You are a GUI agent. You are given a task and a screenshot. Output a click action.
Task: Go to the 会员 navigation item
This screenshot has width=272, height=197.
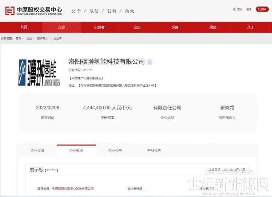(137, 27)
